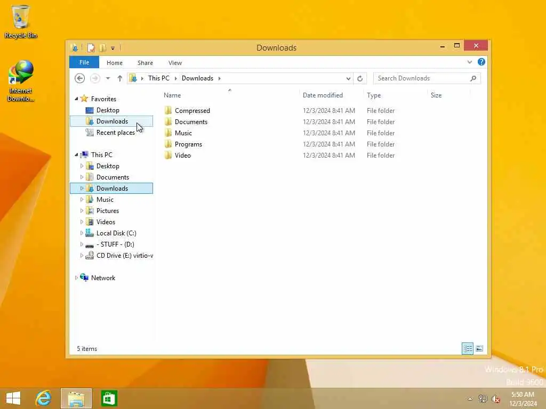Open Desktop under Favorites
Screen dimensions: 546x409
(108, 110)
